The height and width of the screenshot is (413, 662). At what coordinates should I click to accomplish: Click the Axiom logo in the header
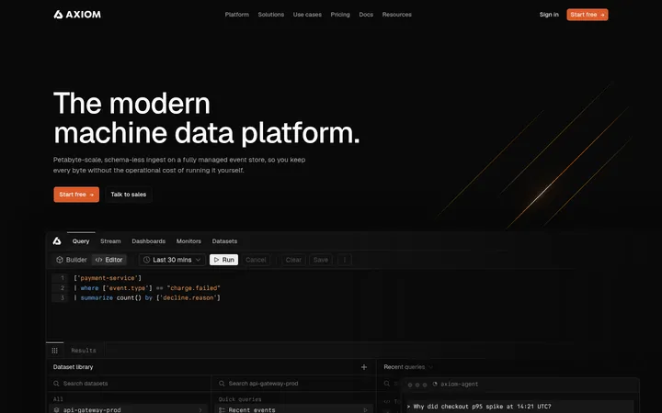click(x=77, y=15)
